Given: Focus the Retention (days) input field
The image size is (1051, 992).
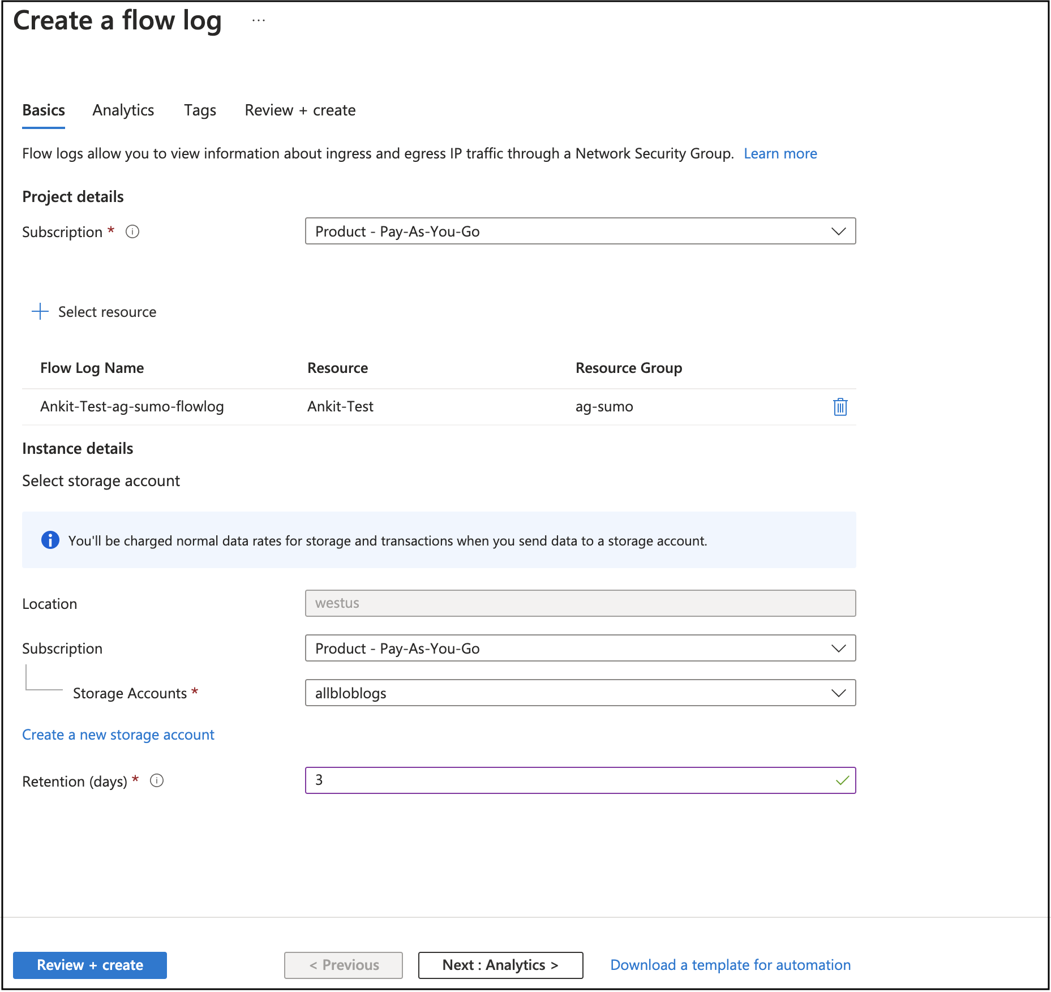Looking at the screenshot, I should pyautogui.click(x=572, y=781).
